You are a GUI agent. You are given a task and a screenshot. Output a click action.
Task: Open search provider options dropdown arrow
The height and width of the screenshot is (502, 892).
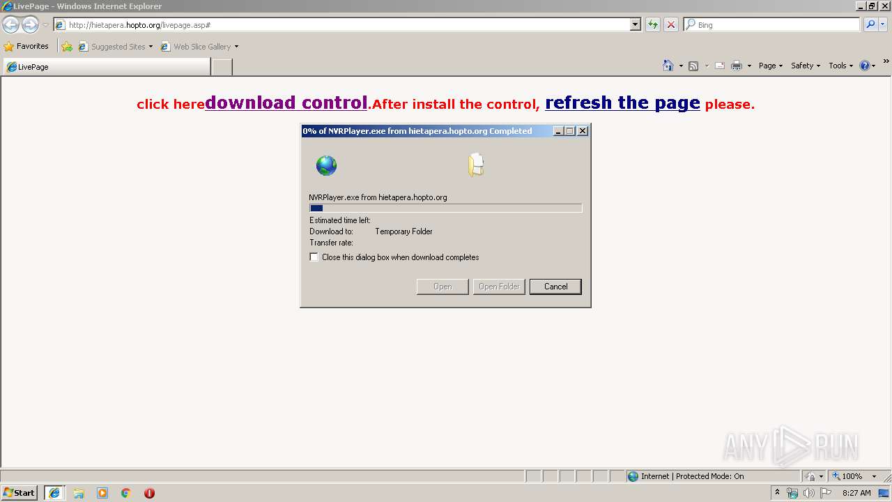point(883,24)
